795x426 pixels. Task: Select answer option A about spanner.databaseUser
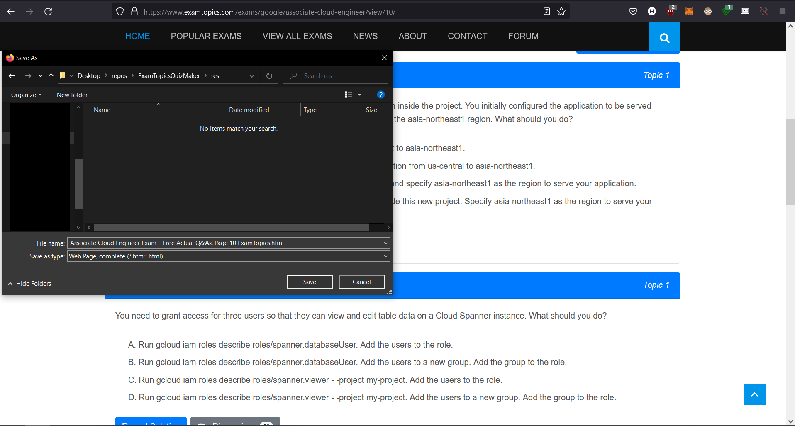point(290,345)
